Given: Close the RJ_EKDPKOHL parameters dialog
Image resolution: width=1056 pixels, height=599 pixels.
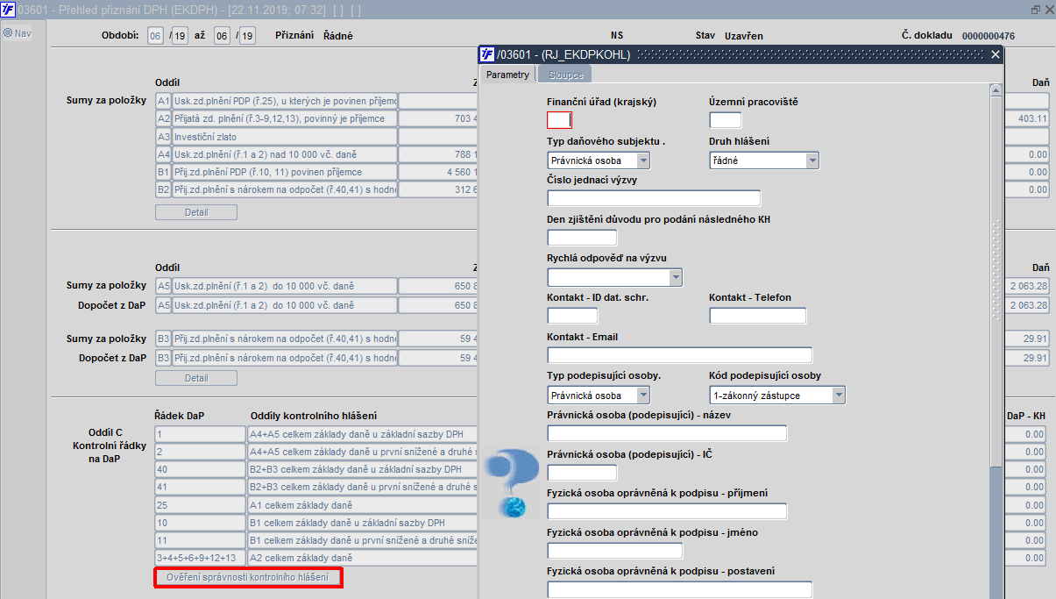Looking at the screenshot, I should pyautogui.click(x=995, y=54).
